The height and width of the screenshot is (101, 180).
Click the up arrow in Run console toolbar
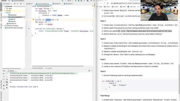7,74
